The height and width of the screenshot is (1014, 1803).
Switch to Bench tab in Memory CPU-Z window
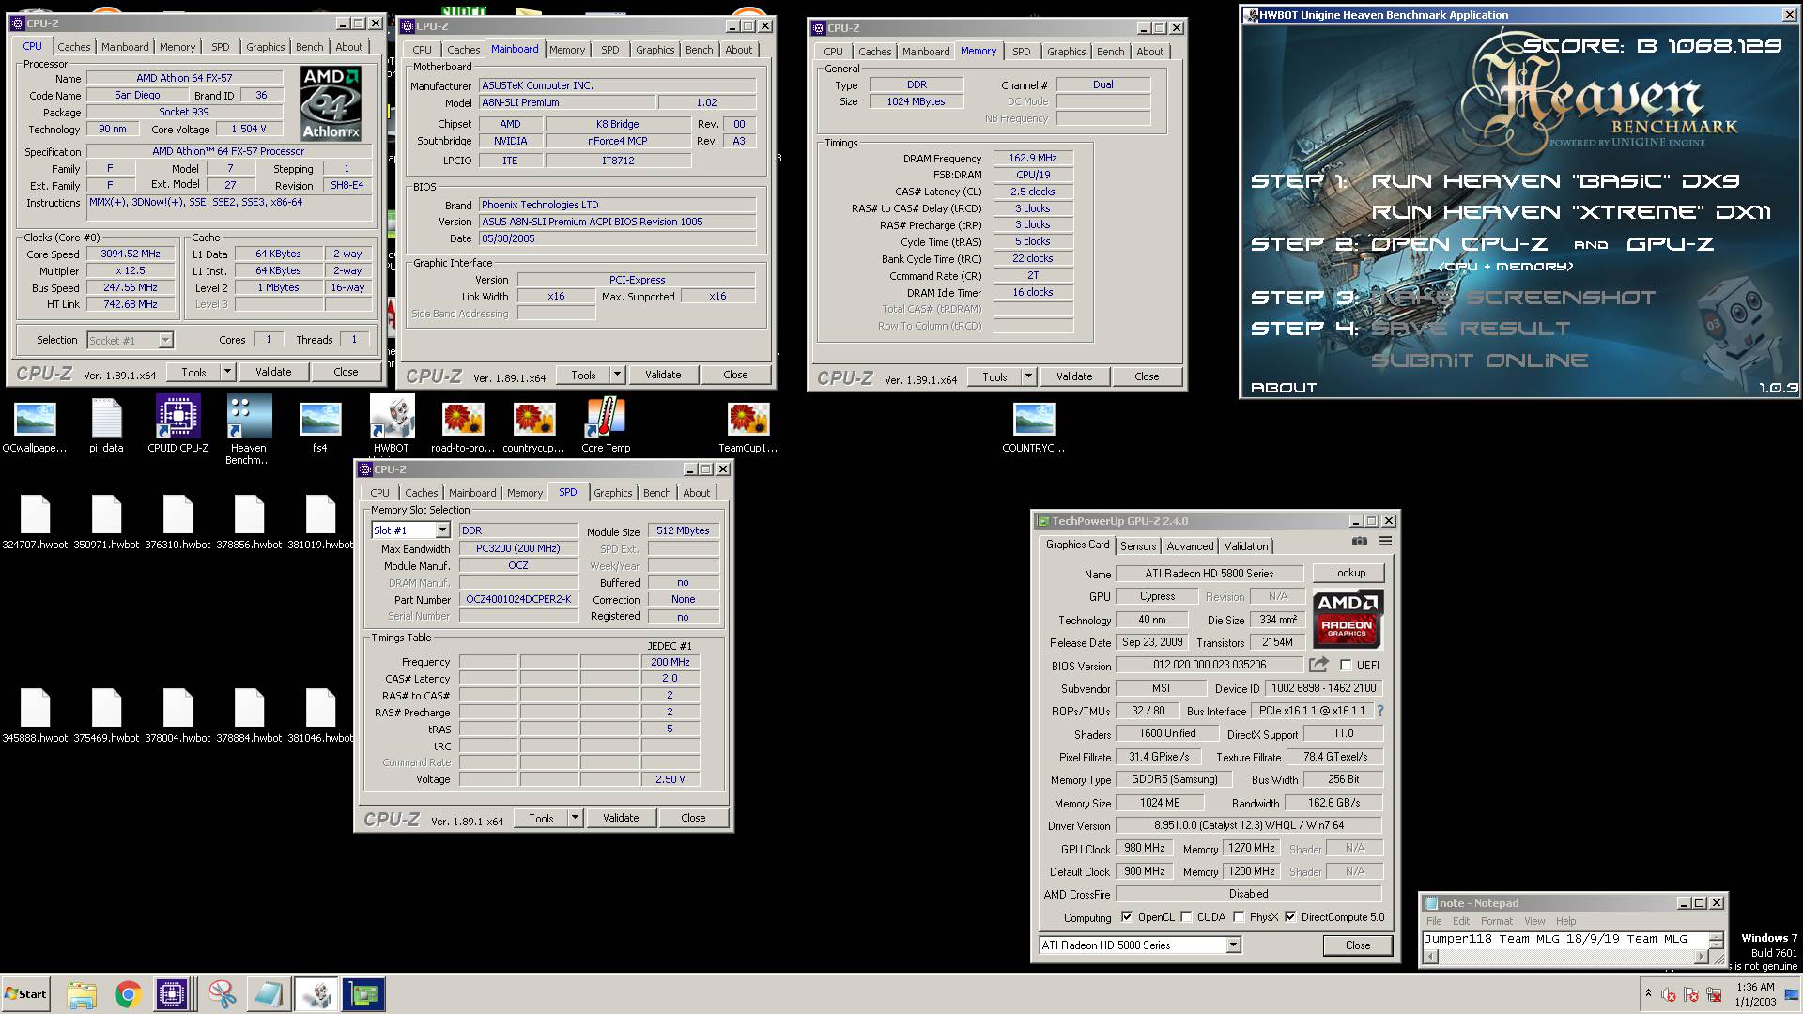(x=1110, y=52)
